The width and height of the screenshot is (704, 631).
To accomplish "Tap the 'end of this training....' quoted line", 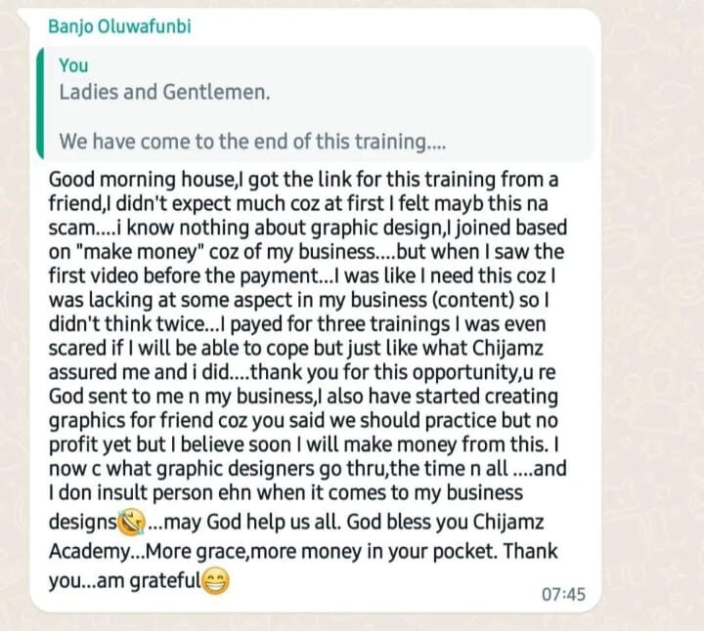I will tap(252, 142).
